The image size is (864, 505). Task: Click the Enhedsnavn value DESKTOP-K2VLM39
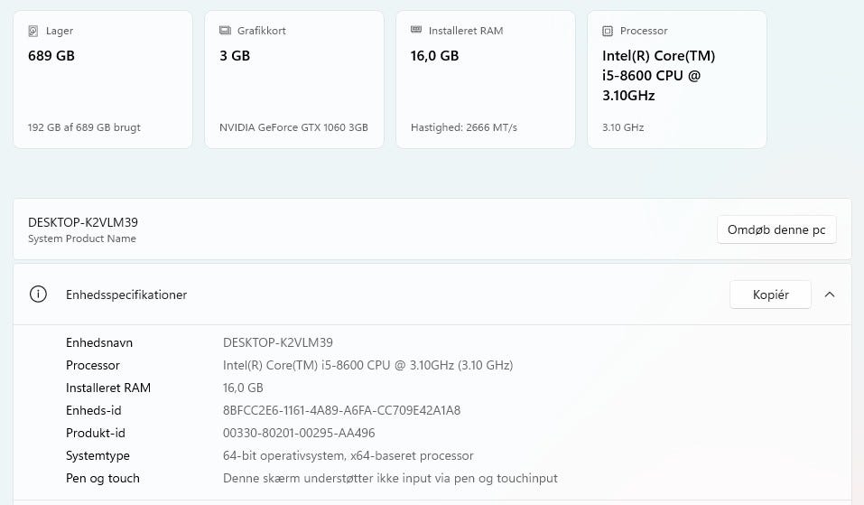click(278, 342)
